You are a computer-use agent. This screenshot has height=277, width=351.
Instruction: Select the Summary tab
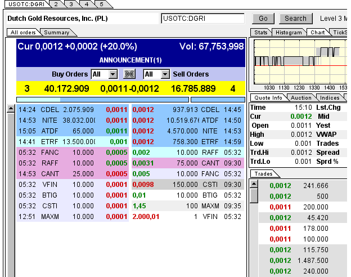57,33
